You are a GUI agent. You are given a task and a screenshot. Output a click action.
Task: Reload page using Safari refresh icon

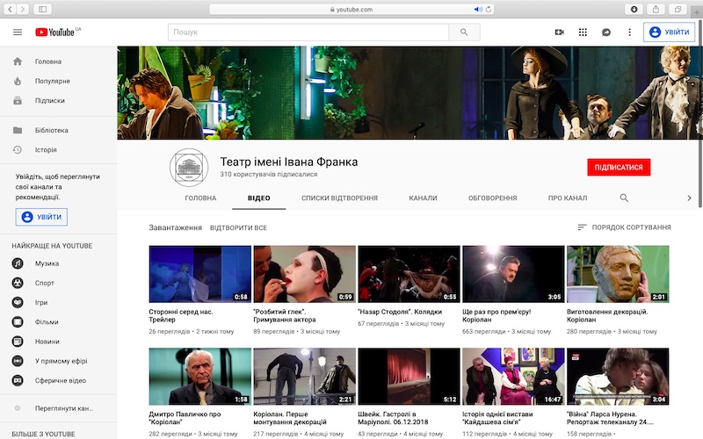[x=489, y=9]
